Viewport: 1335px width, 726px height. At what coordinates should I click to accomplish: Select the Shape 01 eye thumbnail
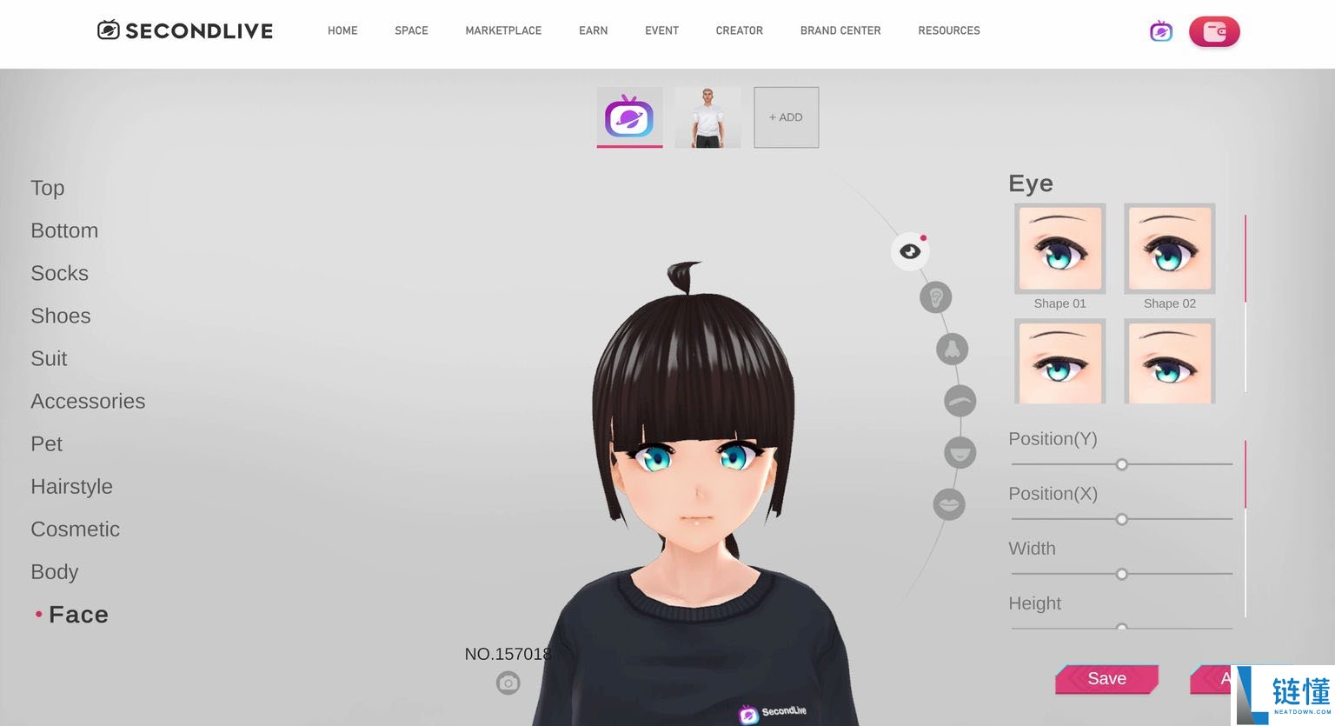click(1059, 249)
